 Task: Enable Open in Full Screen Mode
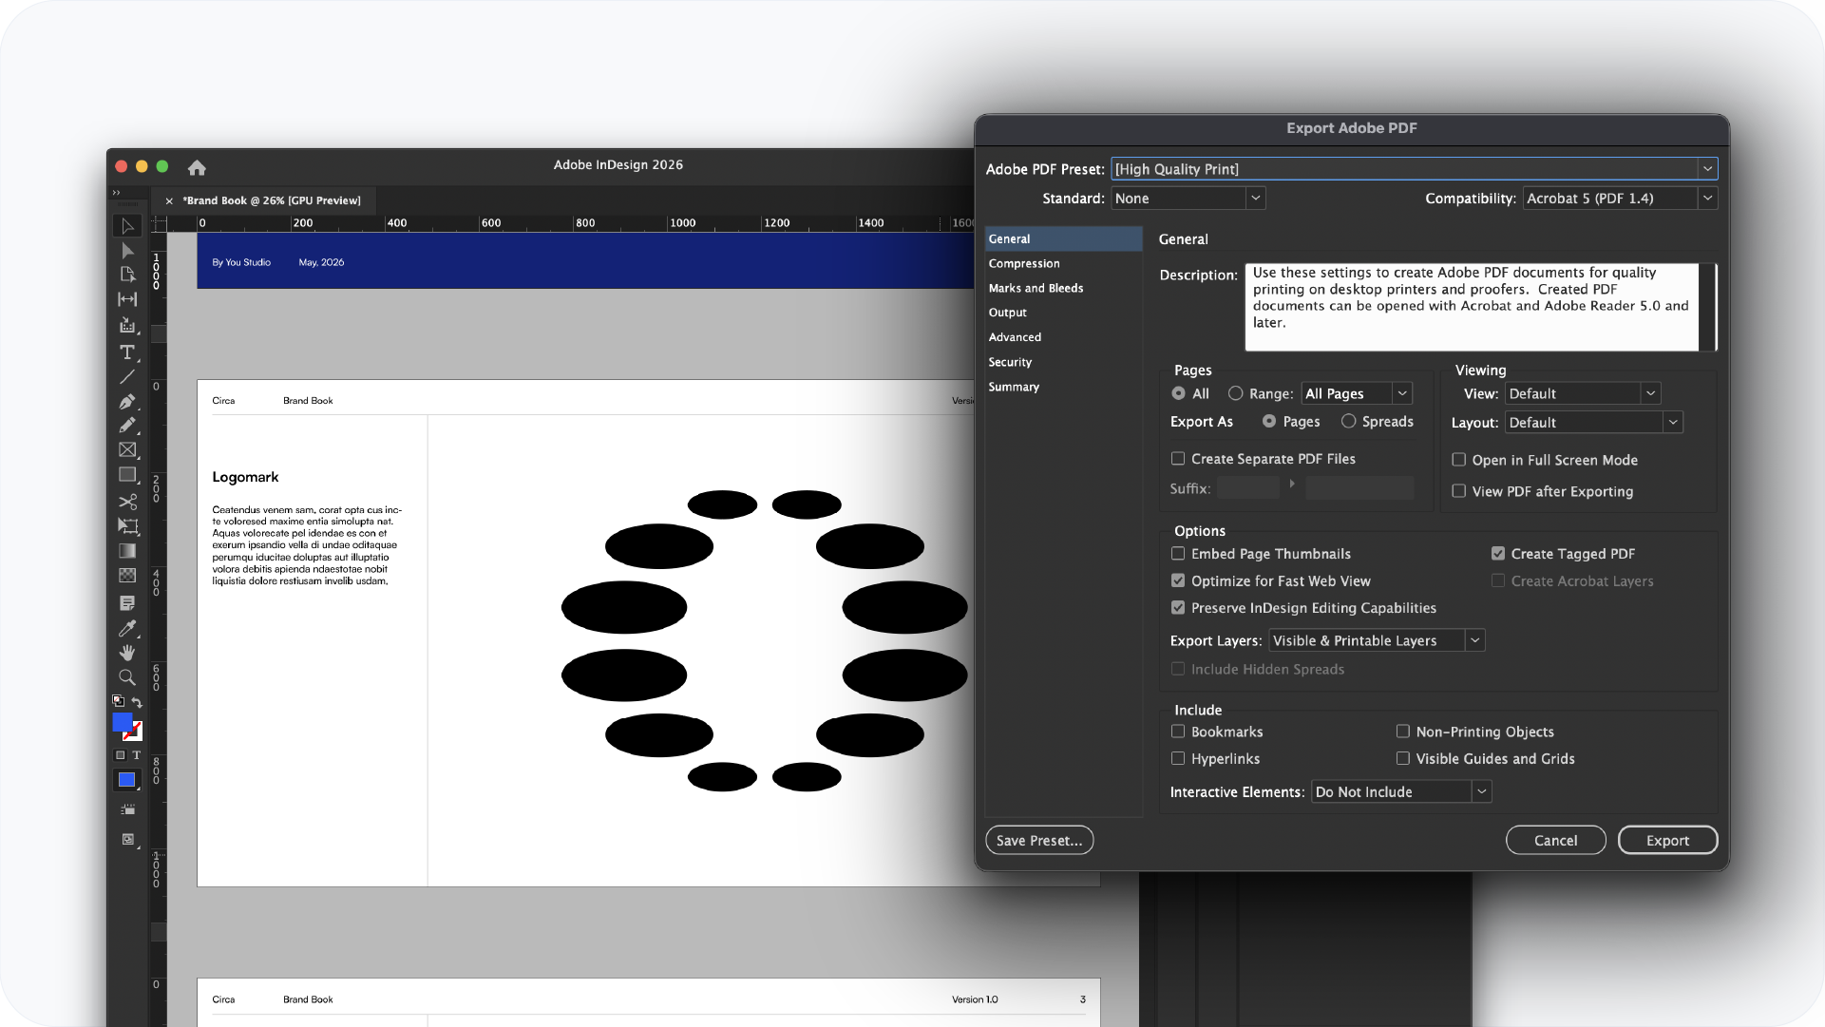click(x=1458, y=460)
